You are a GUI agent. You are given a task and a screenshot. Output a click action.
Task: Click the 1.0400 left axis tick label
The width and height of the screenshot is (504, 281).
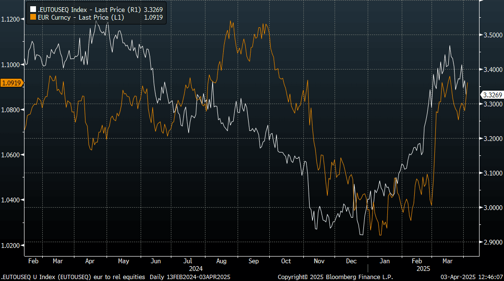11,200
